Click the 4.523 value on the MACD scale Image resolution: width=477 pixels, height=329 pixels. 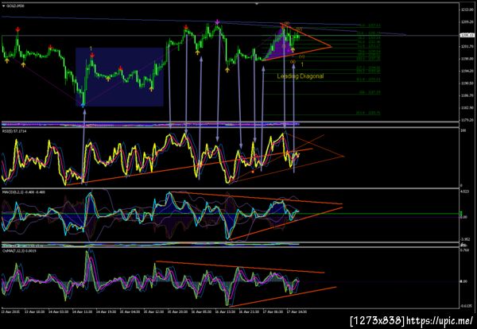463,192
